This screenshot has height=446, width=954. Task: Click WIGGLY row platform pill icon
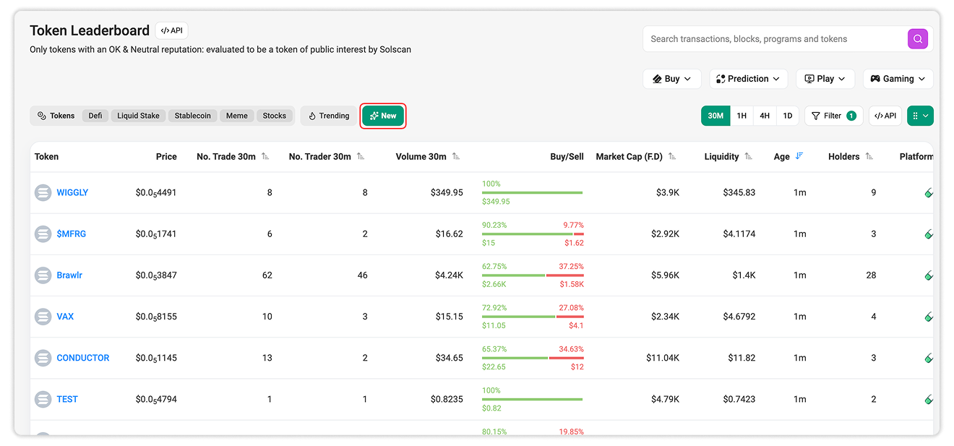pos(929,193)
